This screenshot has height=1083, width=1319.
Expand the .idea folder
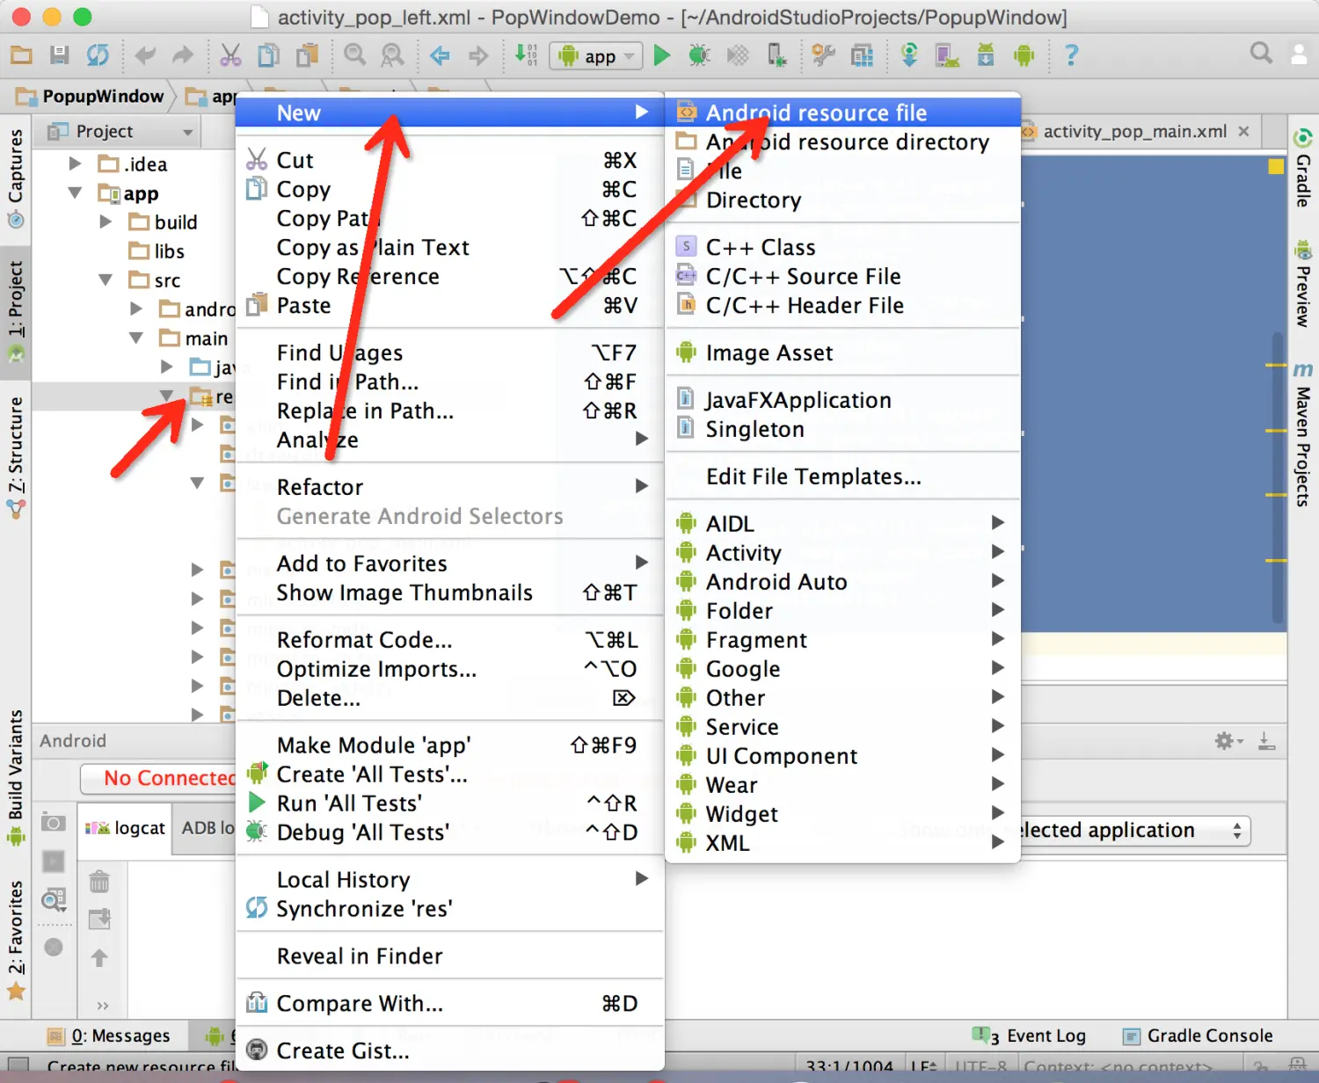pos(76,164)
